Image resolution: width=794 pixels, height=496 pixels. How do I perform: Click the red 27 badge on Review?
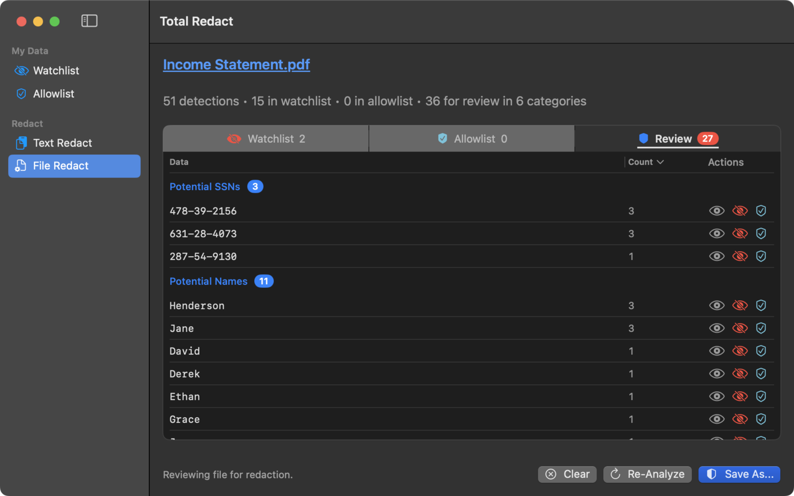(x=707, y=138)
